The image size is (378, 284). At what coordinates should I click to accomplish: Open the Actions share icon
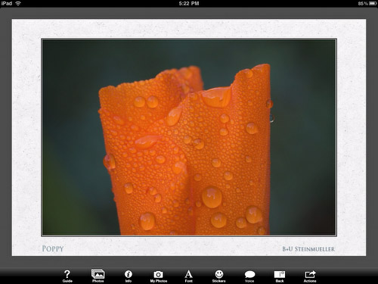(x=310, y=276)
